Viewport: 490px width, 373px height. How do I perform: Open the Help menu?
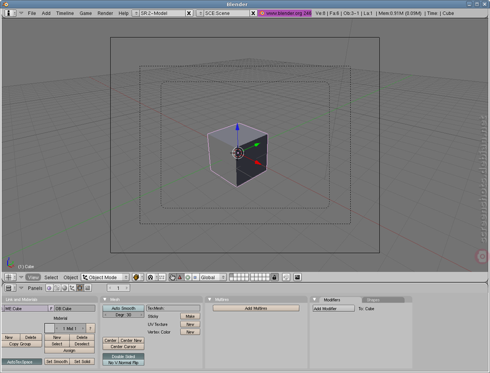pos(124,13)
